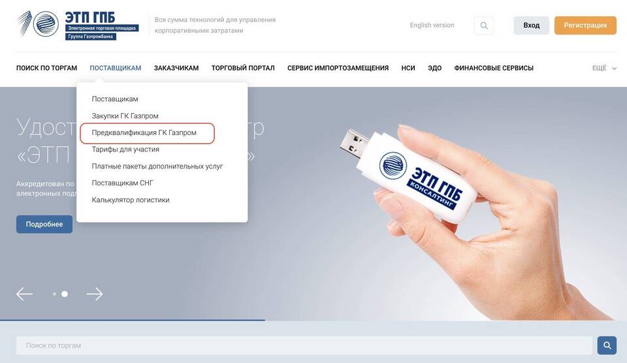Click the ЭТП ГПБ logo
Screen dimensions: 627x363
click(78, 25)
